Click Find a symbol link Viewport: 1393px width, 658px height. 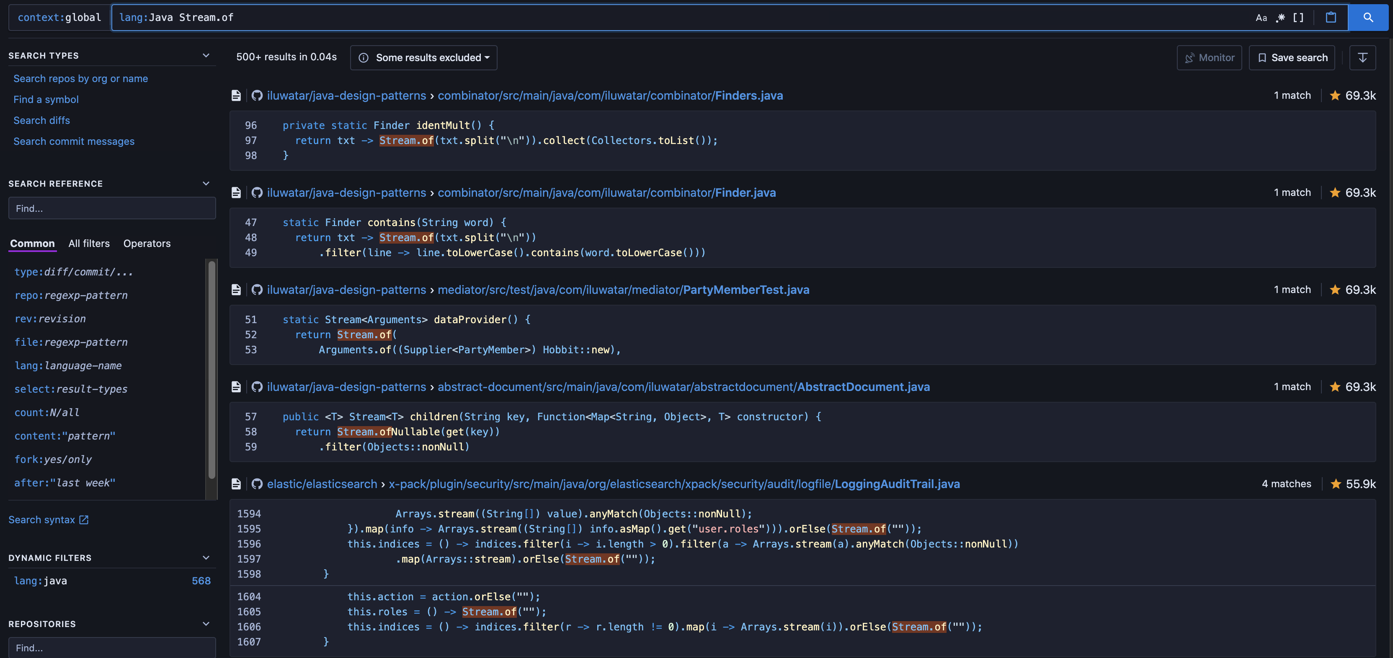[x=46, y=99]
